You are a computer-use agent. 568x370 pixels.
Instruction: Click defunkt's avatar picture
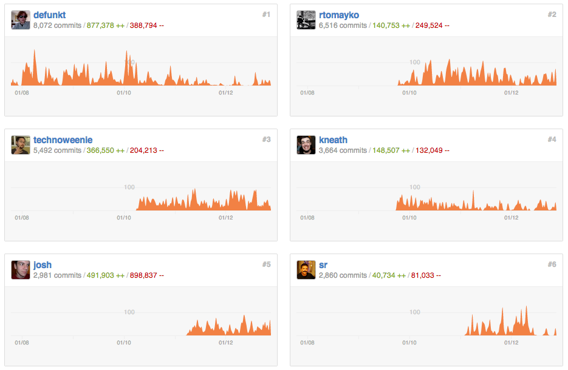pos(21,20)
